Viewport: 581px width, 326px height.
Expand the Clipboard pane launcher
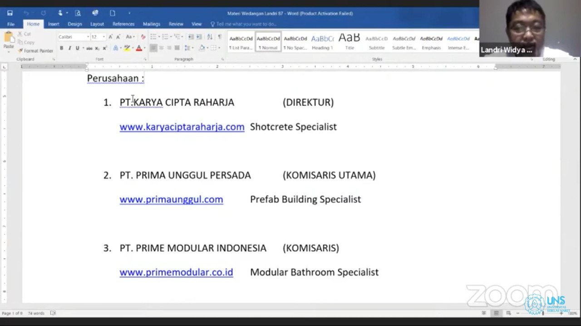pos(53,59)
